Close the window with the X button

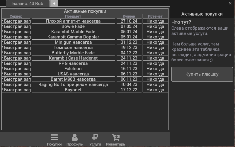(230, 3)
